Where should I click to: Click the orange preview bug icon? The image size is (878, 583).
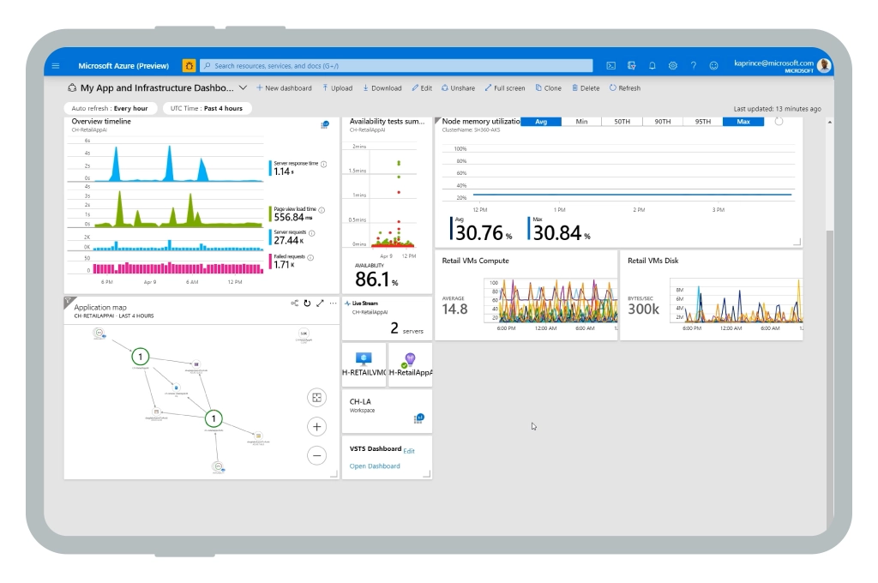pyautogui.click(x=189, y=65)
